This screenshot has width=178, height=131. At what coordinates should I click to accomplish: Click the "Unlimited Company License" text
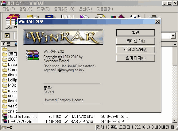pyautogui.click(x=64, y=100)
